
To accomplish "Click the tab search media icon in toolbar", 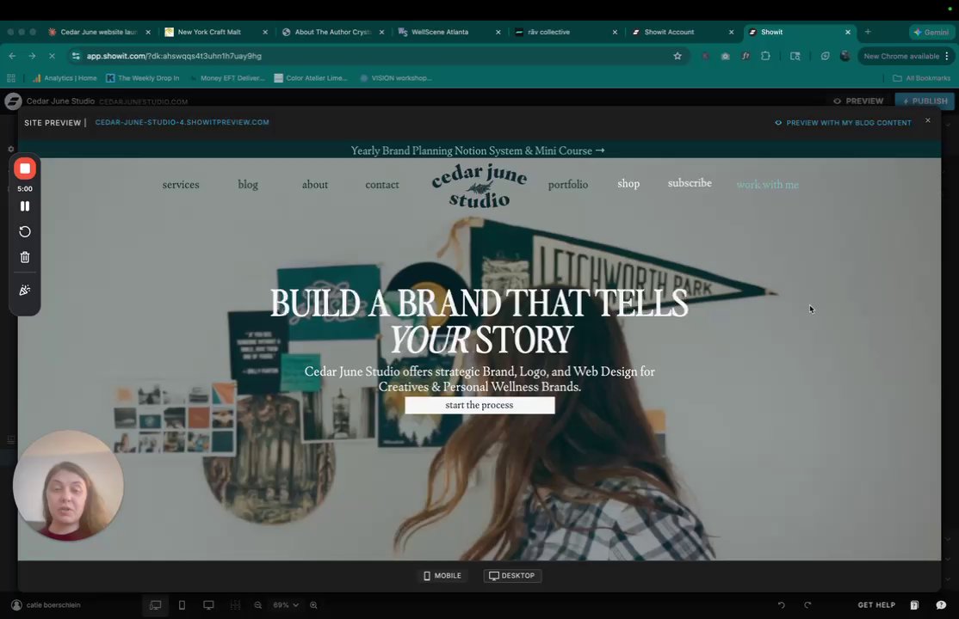I will click(795, 56).
